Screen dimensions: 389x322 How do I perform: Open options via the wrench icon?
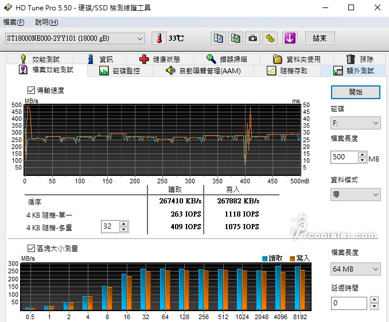click(x=270, y=38)
